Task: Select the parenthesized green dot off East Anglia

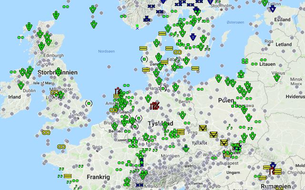Action: click(89, 104)
